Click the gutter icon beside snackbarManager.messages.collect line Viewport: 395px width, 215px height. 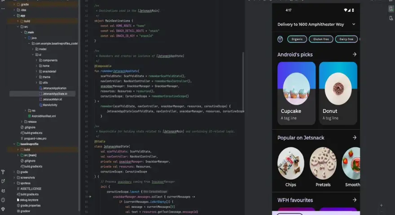click(x=90, y=197)
